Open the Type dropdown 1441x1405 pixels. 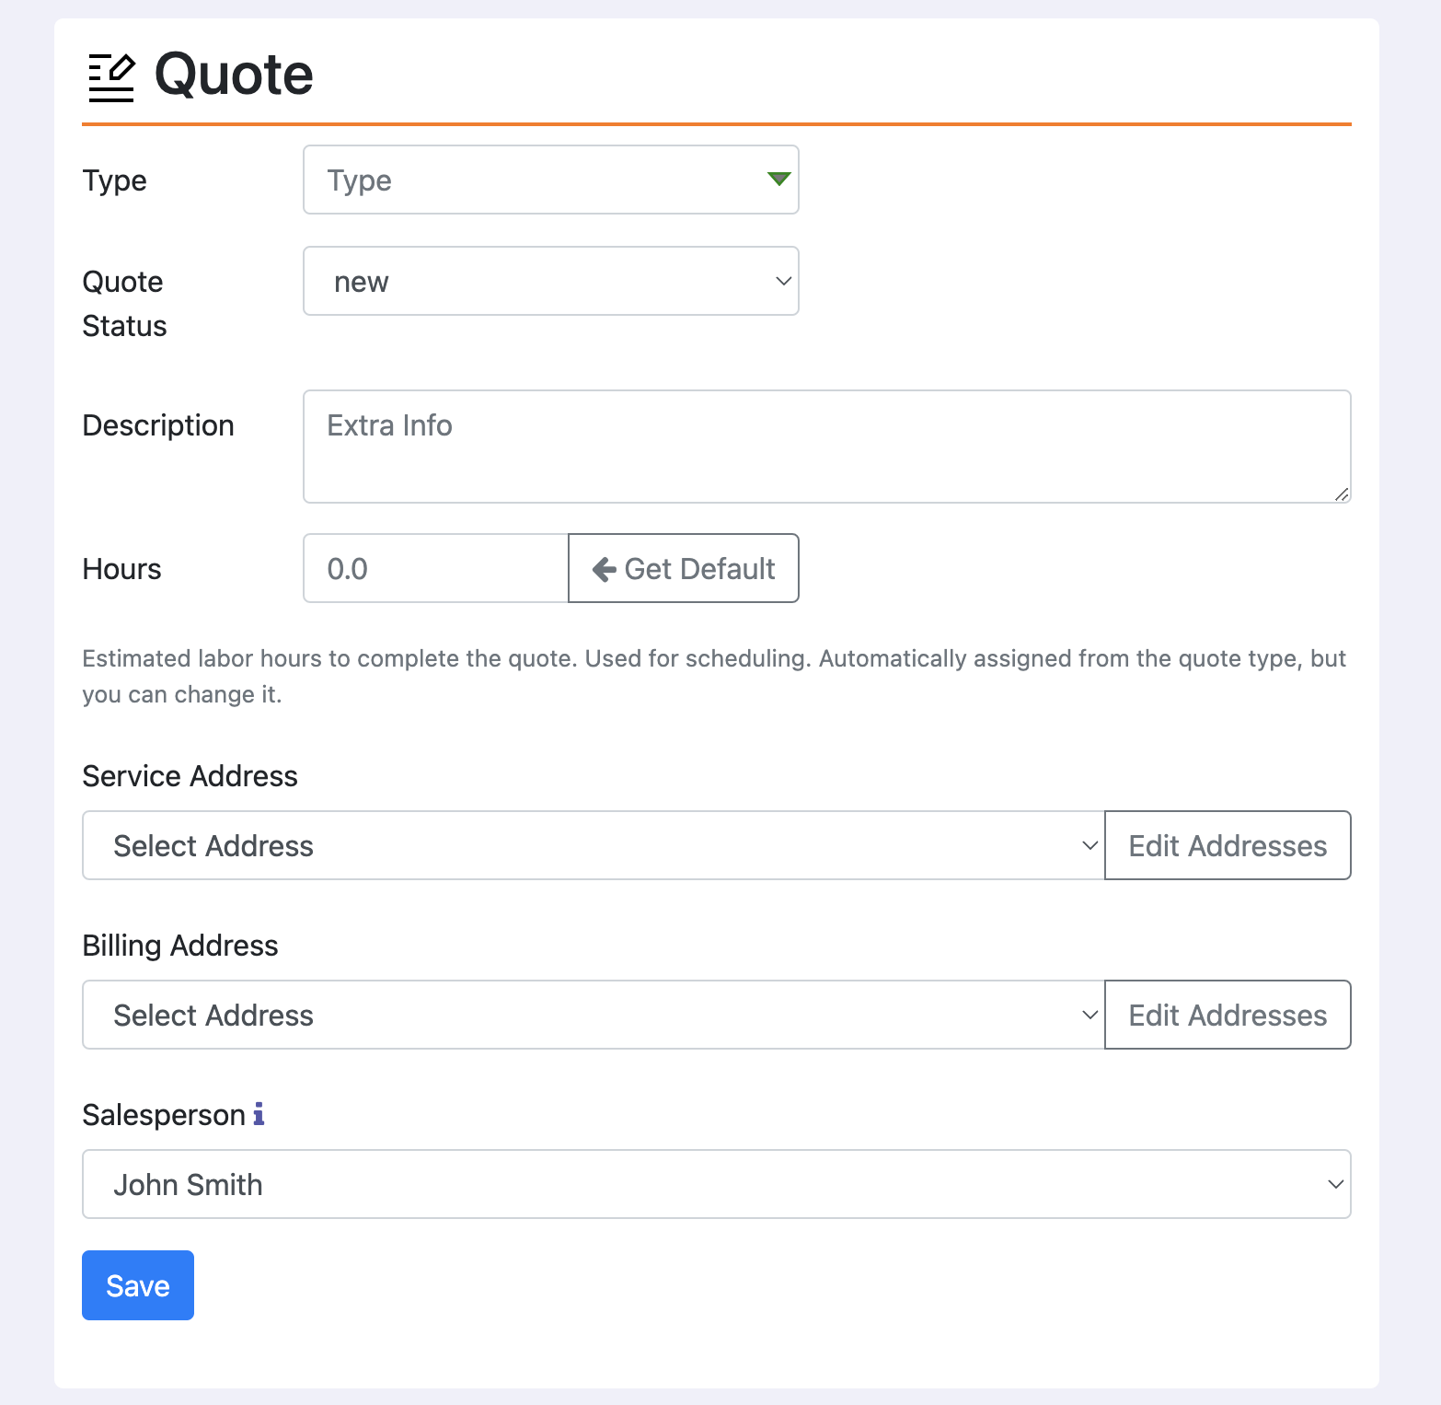pos(550,180)
